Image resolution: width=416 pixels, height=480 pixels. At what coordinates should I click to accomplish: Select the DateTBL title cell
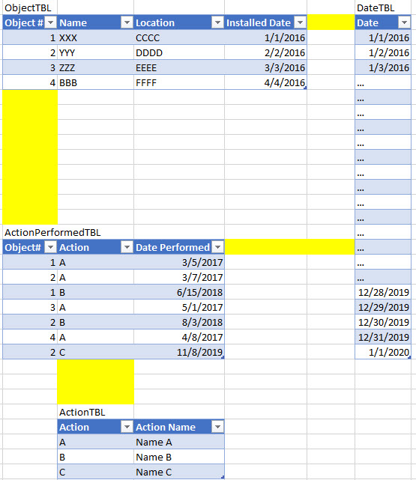[383, 7]
